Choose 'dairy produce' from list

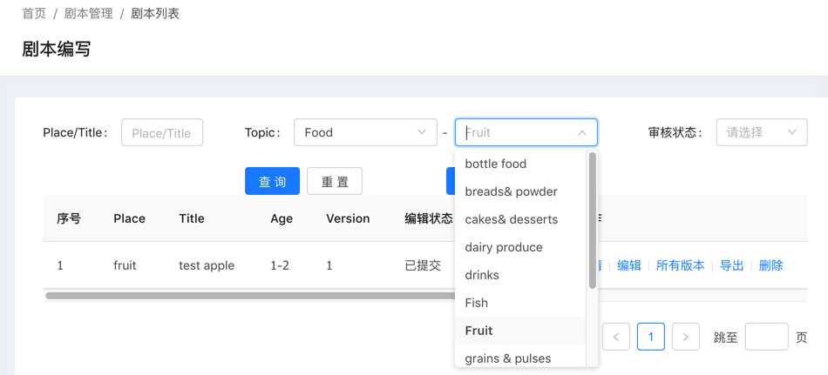[x=504, y=247]
